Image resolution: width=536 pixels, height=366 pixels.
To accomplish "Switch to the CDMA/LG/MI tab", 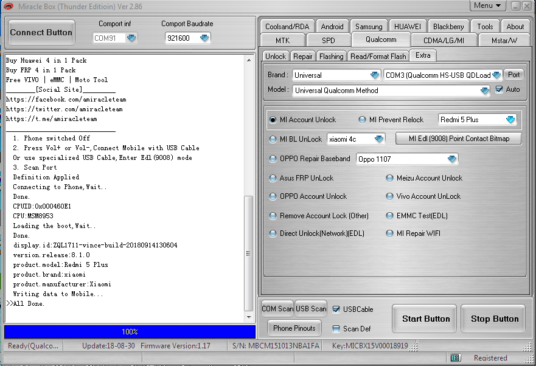I will point(444,40).
